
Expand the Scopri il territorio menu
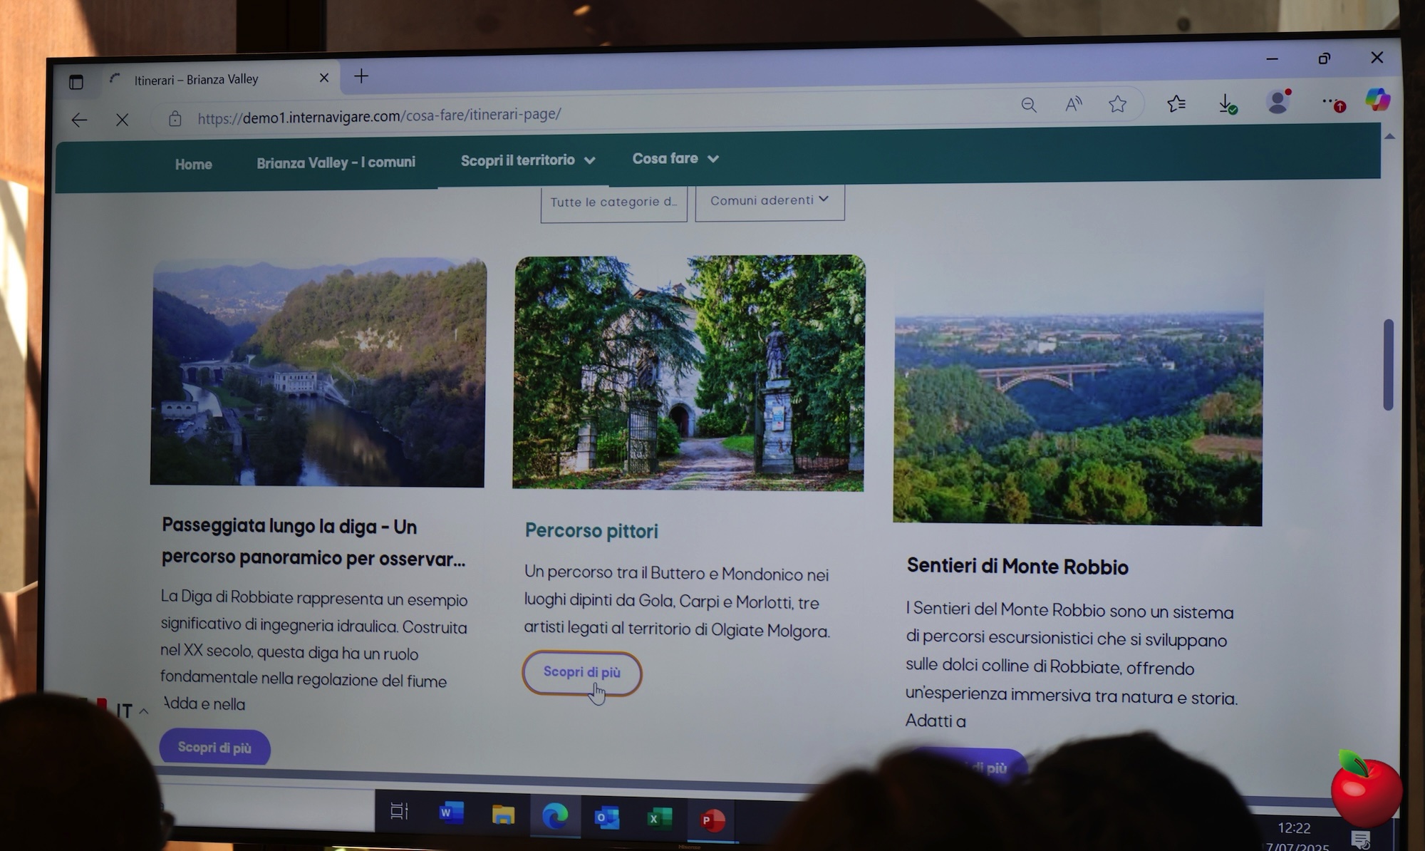coord(527,160)
